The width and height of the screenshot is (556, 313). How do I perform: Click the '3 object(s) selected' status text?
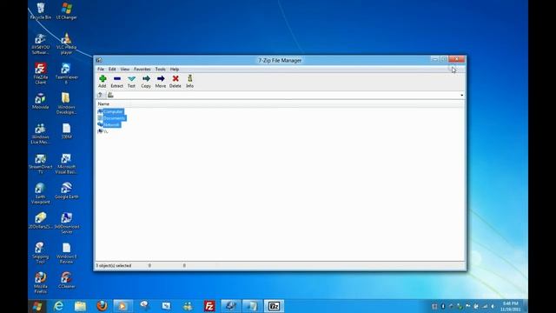tap(114, 265)
